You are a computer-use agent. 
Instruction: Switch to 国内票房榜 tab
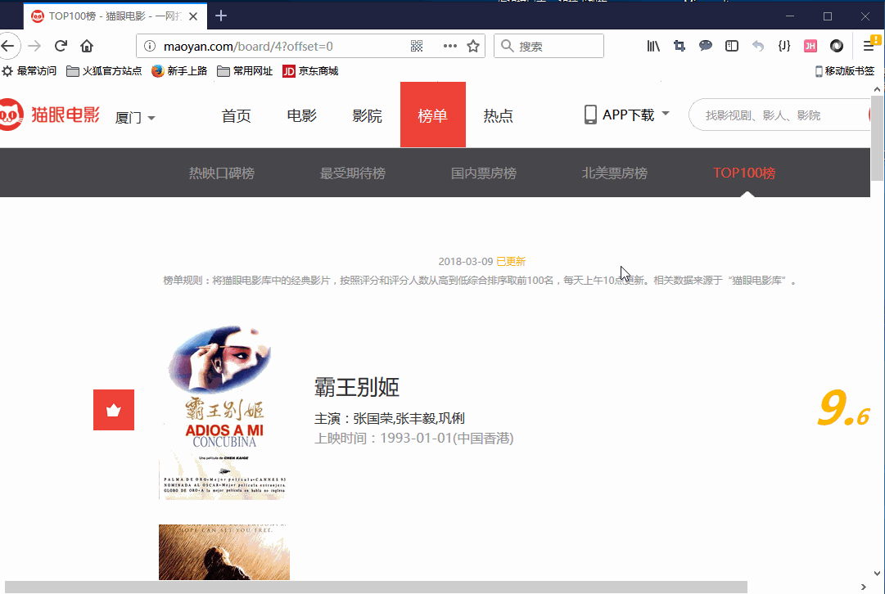pyautogui.click(x=484, y=173)
